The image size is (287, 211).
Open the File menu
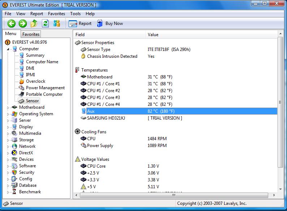(8, 14)
